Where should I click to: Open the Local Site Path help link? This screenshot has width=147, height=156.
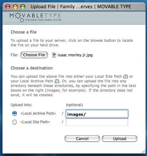click(x=126, y=76)
